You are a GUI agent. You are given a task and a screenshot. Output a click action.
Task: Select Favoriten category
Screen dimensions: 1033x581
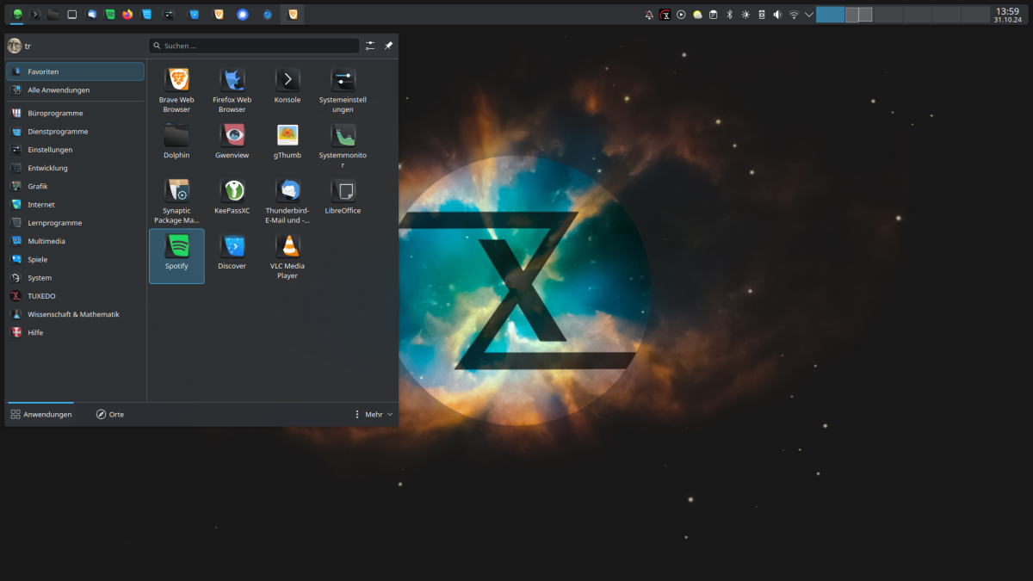pyautogui.click(x=75, y=71)
